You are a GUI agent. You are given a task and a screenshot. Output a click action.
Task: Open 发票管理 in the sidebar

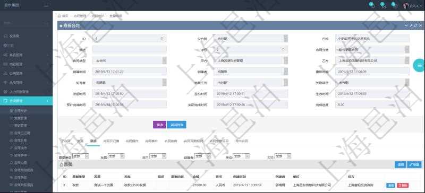coord(20,118)
